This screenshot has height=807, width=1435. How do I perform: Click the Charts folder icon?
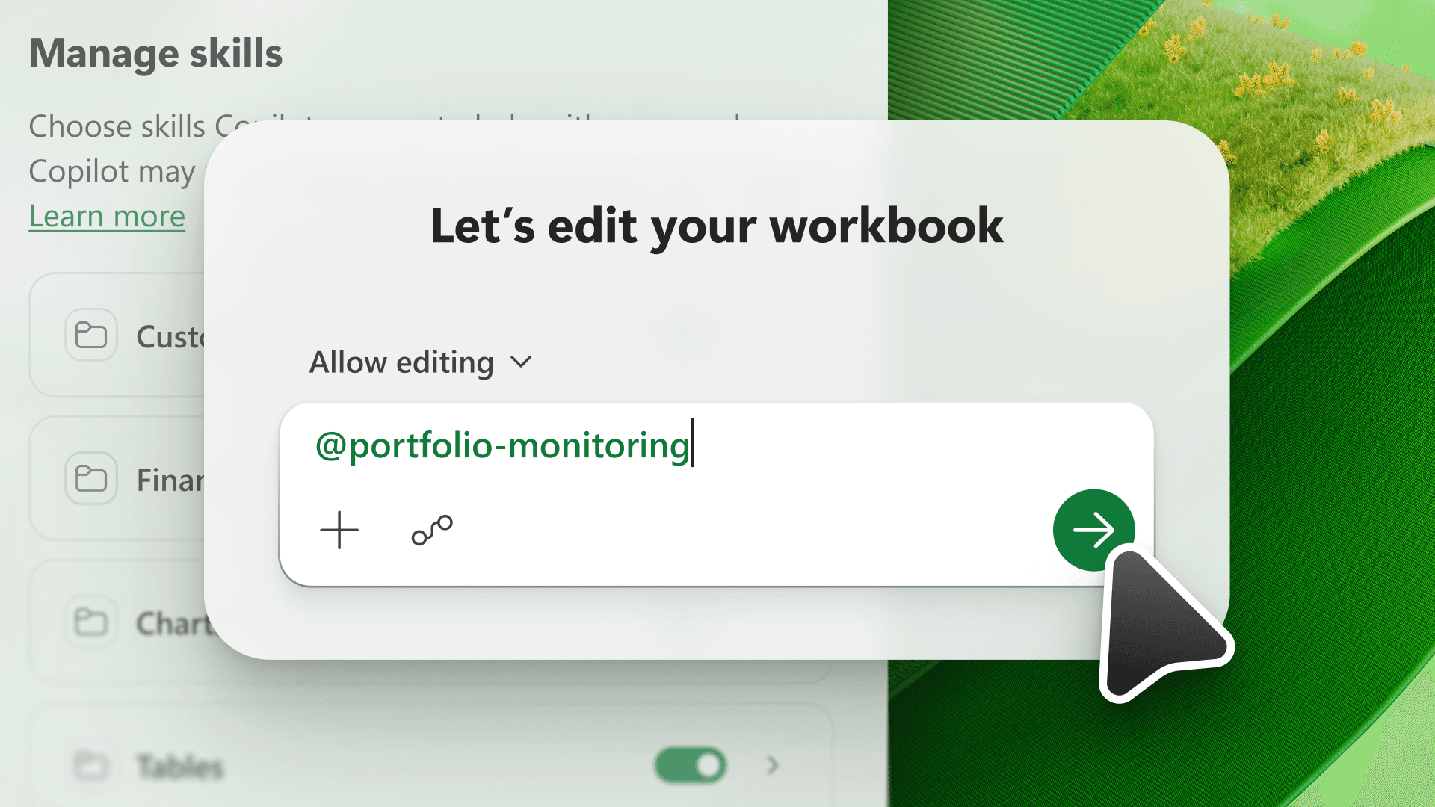tap(91, 622)
